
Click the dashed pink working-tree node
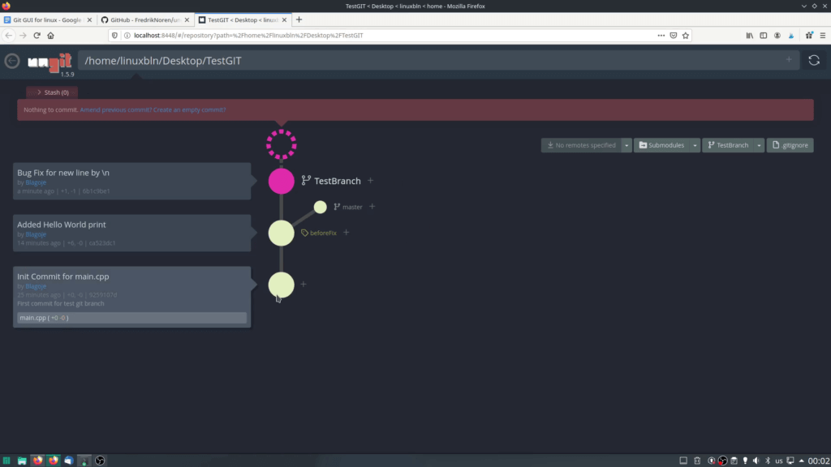pyautogui.click(x=282, y=144)
